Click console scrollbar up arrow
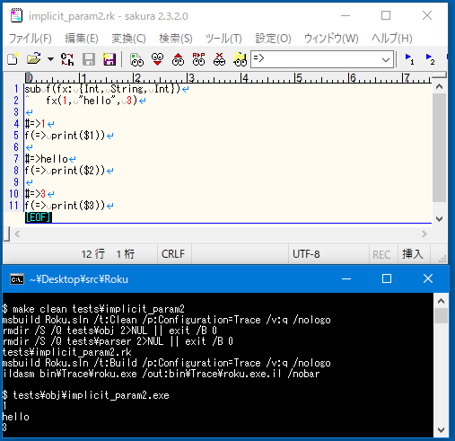 (441, 301)
